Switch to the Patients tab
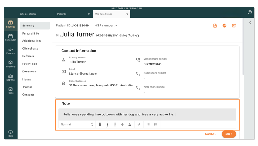Viewport: 258px width, 146px height. tap(62, 14)
